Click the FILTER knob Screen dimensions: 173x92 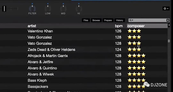point(32,8)
